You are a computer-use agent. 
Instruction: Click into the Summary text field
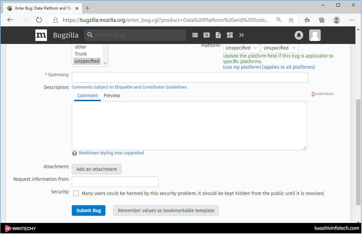190,77
